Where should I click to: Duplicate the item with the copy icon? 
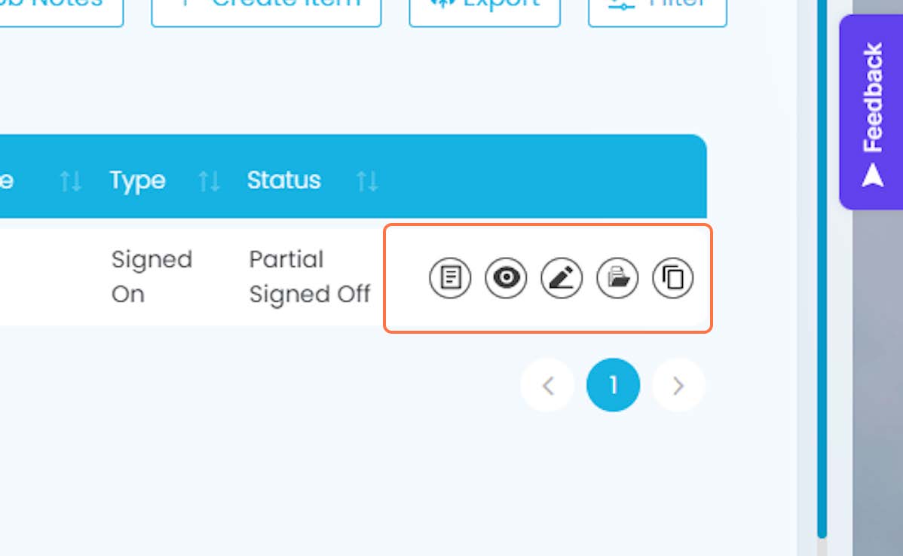coord(672,278)
